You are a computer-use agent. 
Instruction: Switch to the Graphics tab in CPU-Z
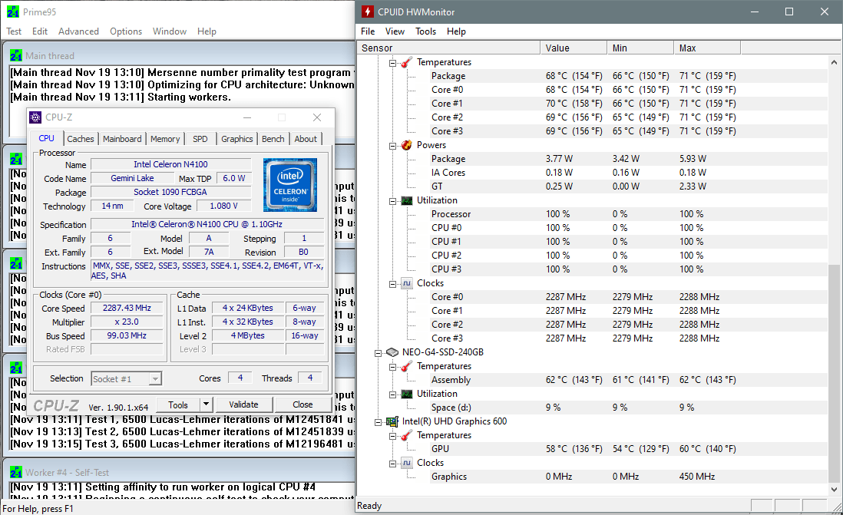(x=236, y=139)
